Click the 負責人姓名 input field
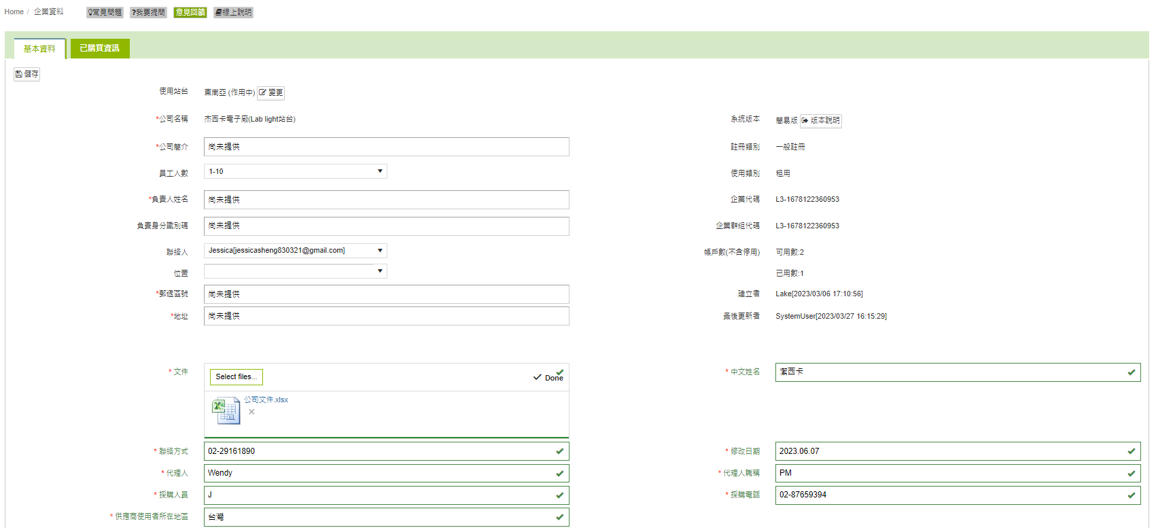This screenshot has height=528, width=1156. pyautogui.click(x=387, y=200)
